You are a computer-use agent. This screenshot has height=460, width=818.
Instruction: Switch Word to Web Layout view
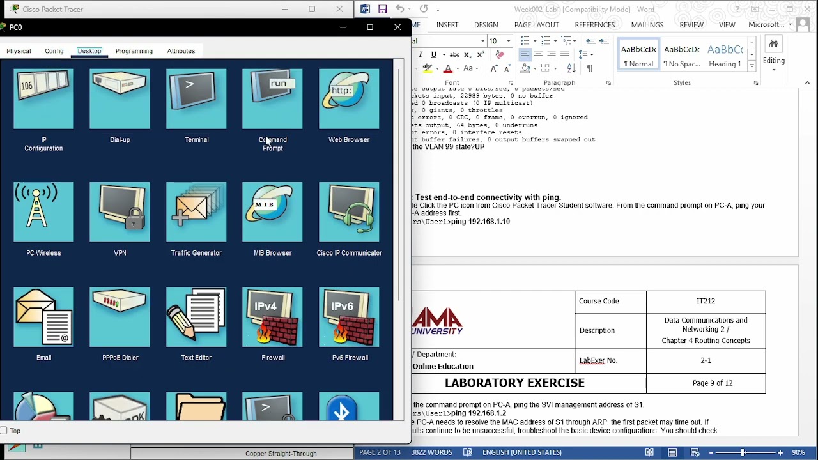click(x=695, y=452)
